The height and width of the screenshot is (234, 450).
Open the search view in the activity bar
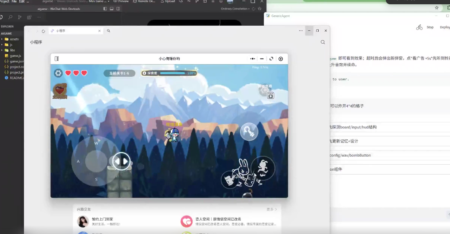pos(10,17)
